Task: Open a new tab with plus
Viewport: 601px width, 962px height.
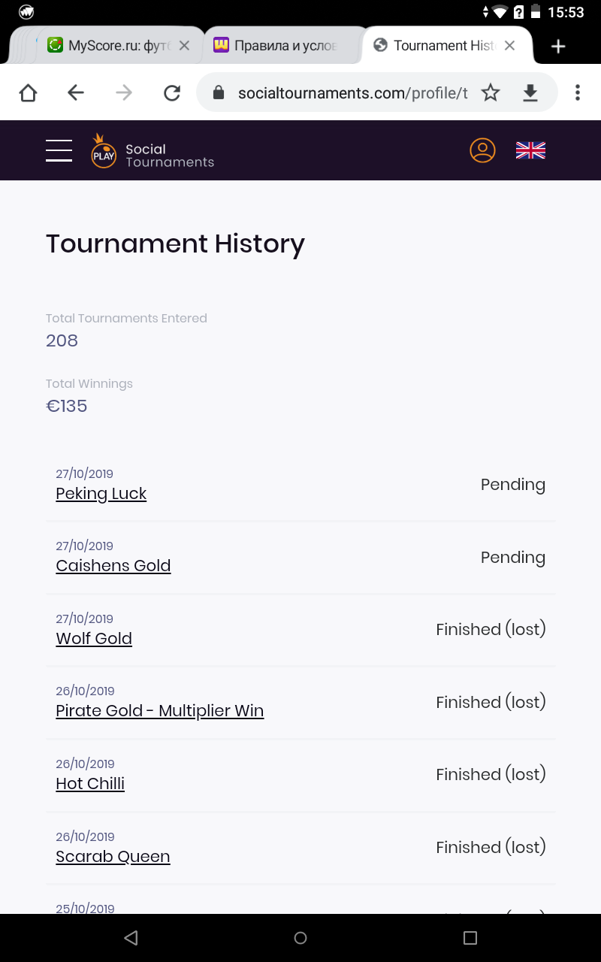Action: (x=557, y=47)
